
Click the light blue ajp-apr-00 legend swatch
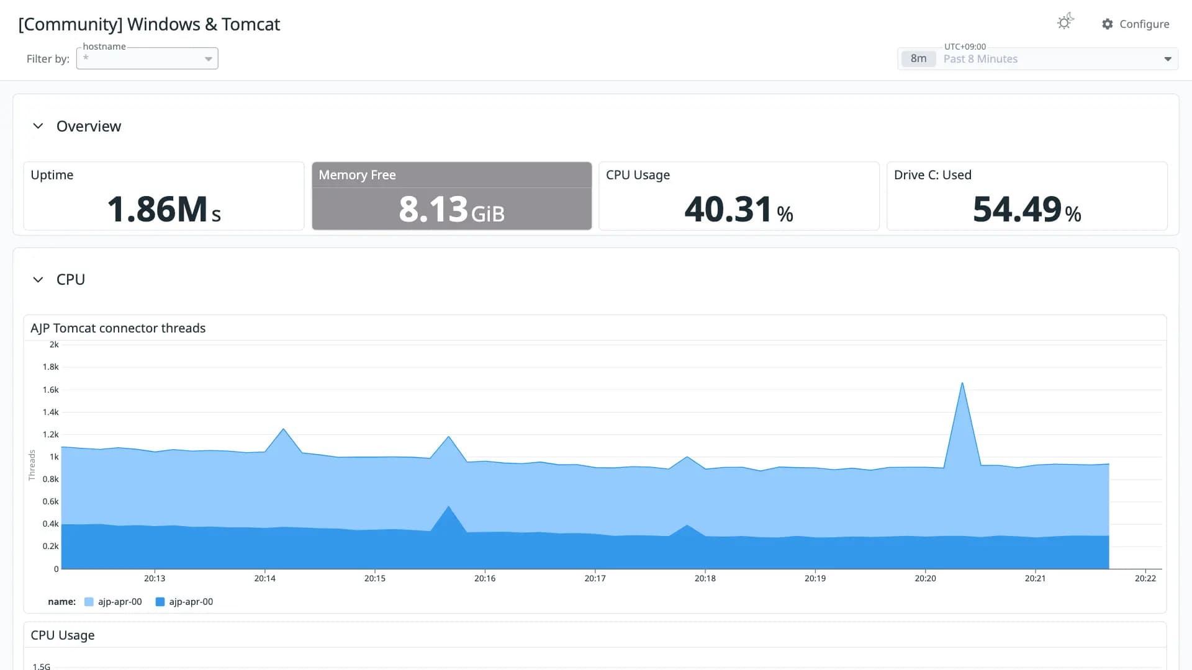click(x=89, y=602)
